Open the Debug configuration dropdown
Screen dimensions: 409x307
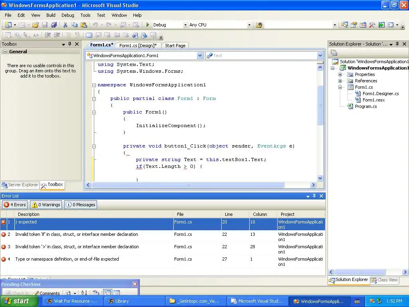[185, 25]
